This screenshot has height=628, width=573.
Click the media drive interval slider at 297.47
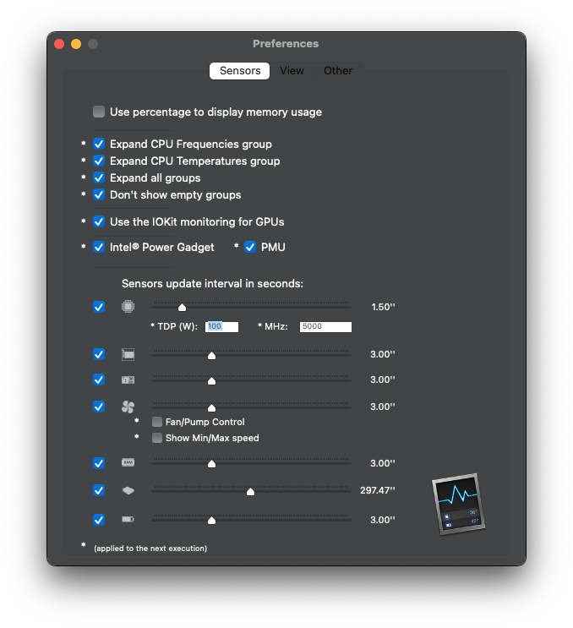coord(251,491)
